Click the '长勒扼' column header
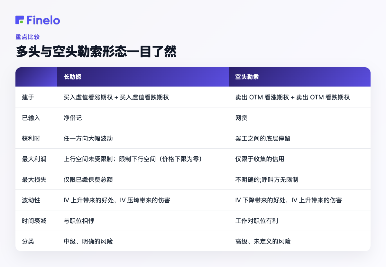 tap(72, 77)
